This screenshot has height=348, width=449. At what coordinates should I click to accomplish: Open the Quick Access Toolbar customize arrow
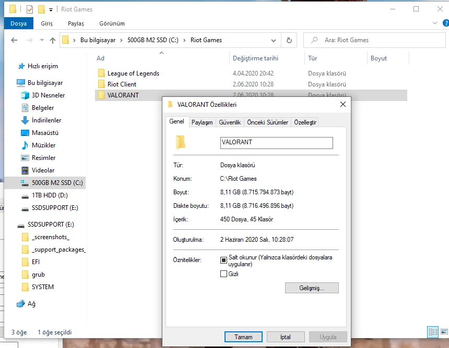pos(51,10)
